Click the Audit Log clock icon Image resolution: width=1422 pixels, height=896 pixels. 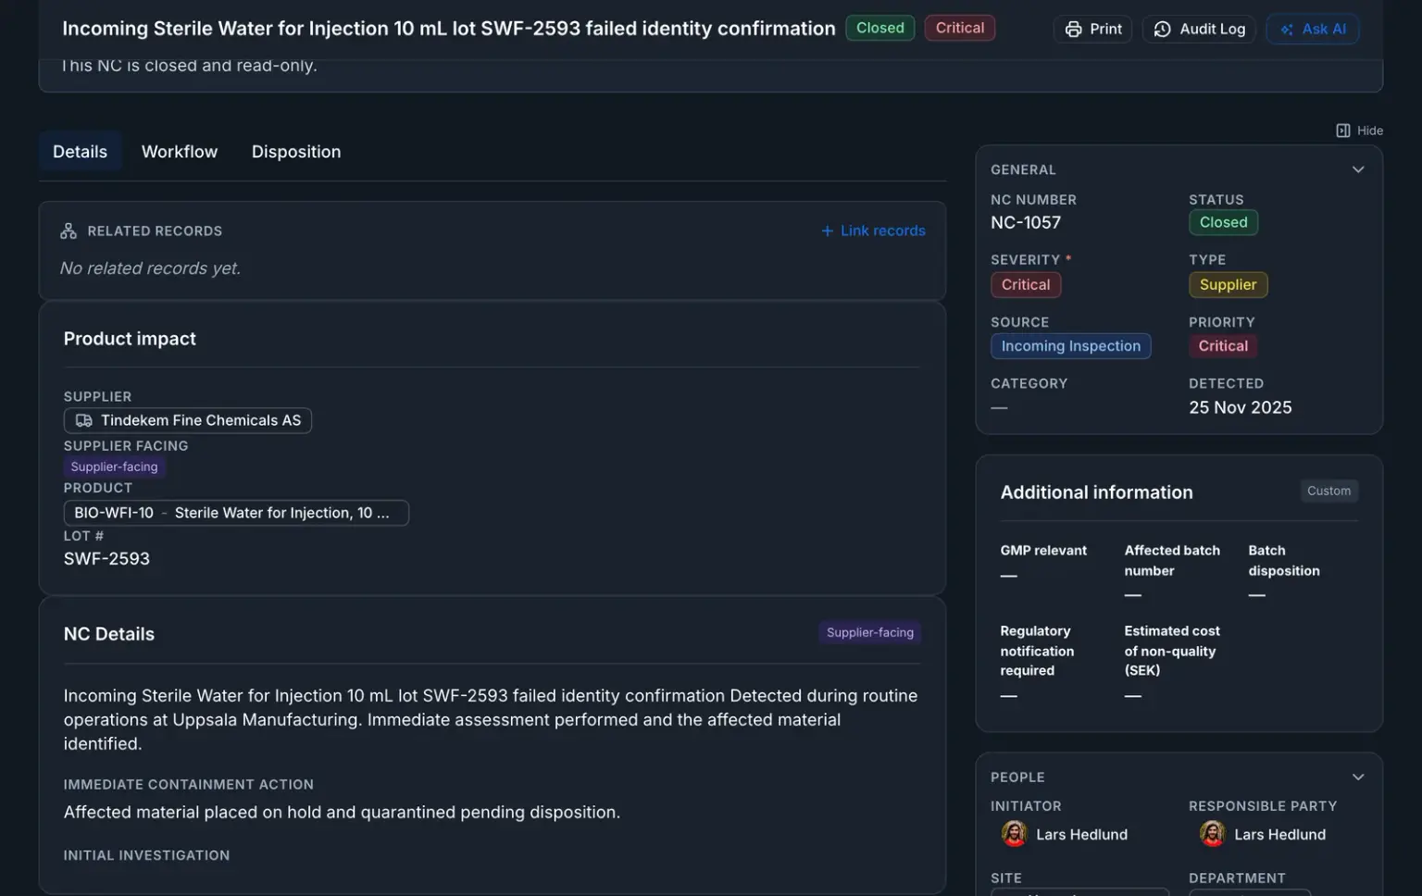(1163, 30)
